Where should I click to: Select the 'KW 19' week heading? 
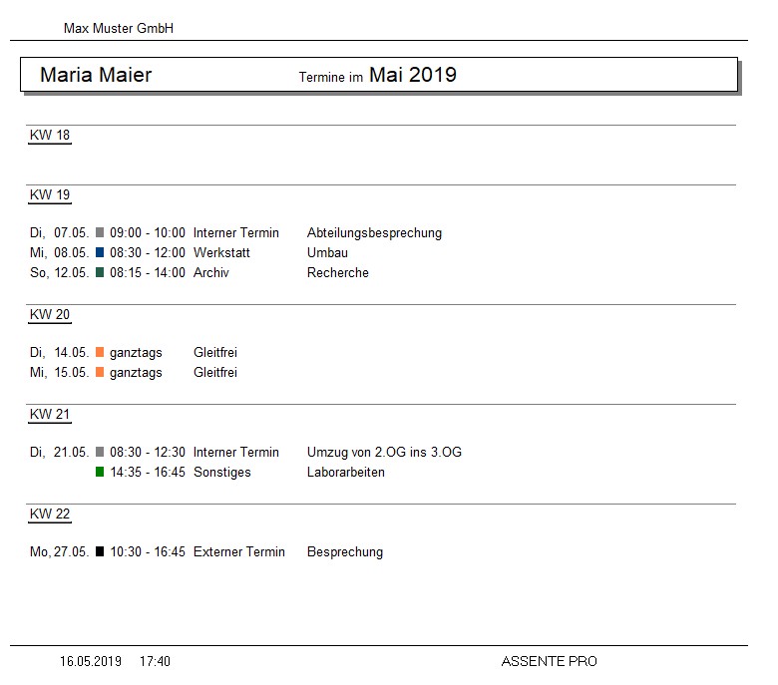50,195
